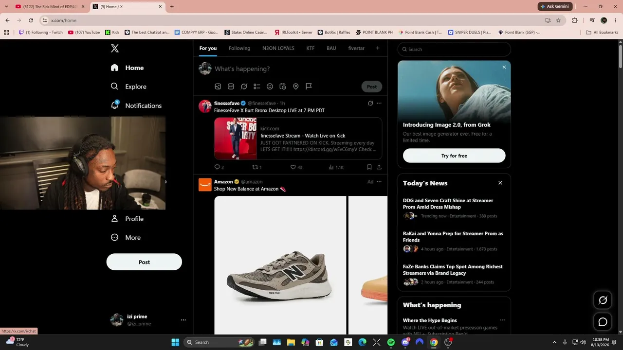This screenshot has height=350, width=623.
Task: Show hidden system tray icons
Action: 554,342
